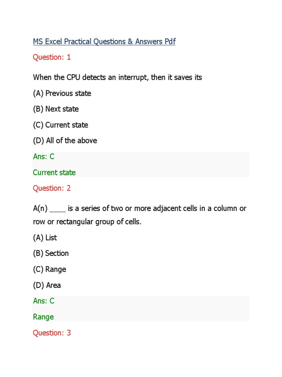
Task: Click the red Question: 1 heading
Action: point(52,57)
